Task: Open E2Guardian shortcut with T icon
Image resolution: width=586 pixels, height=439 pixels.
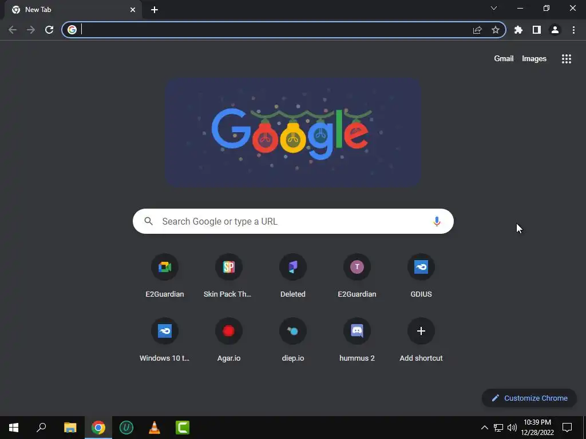Action: click(357, 267)
